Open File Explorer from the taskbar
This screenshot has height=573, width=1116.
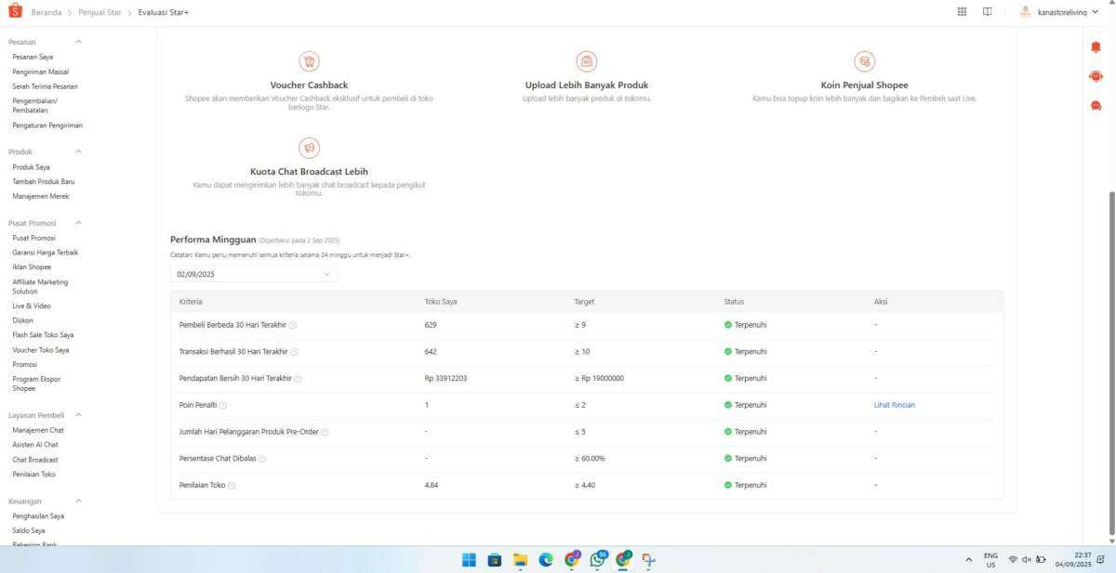(x=521, y=559)
